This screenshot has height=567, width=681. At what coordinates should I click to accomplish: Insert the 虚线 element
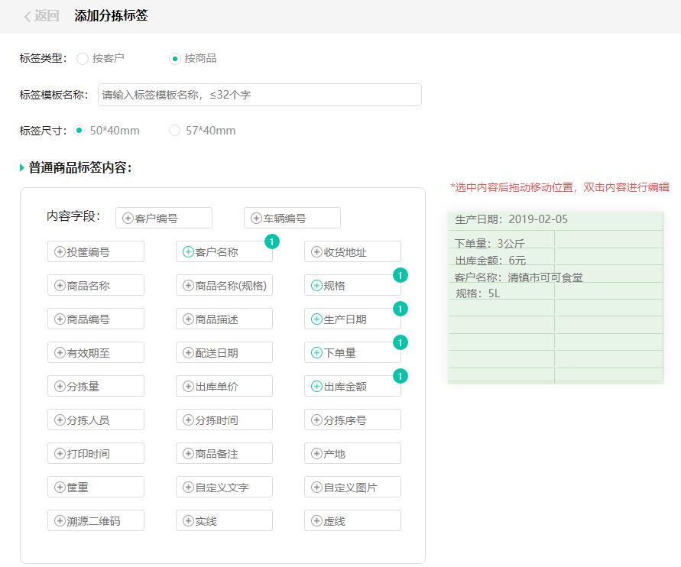point(352,520)
